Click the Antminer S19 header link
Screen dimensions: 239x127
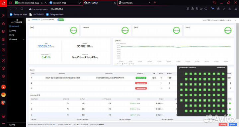(x=36, y=20)
